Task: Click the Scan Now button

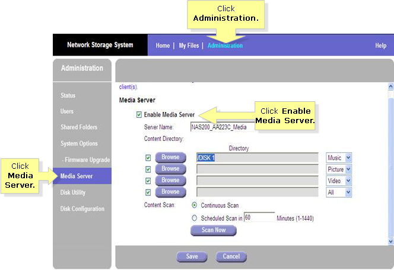Action: 214,230
